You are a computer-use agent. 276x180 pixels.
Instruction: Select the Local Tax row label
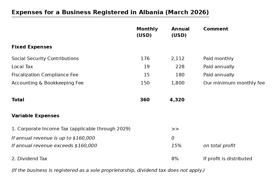[22, 67]
